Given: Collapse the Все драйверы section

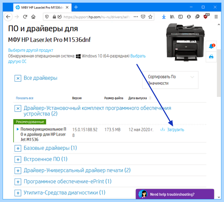Looking at the screenshot, I should pyautogui.click(x=18, y=78).
